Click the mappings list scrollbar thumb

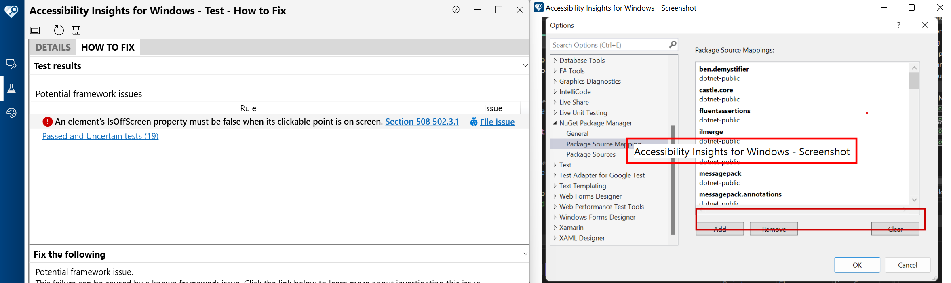pos(914,81)
